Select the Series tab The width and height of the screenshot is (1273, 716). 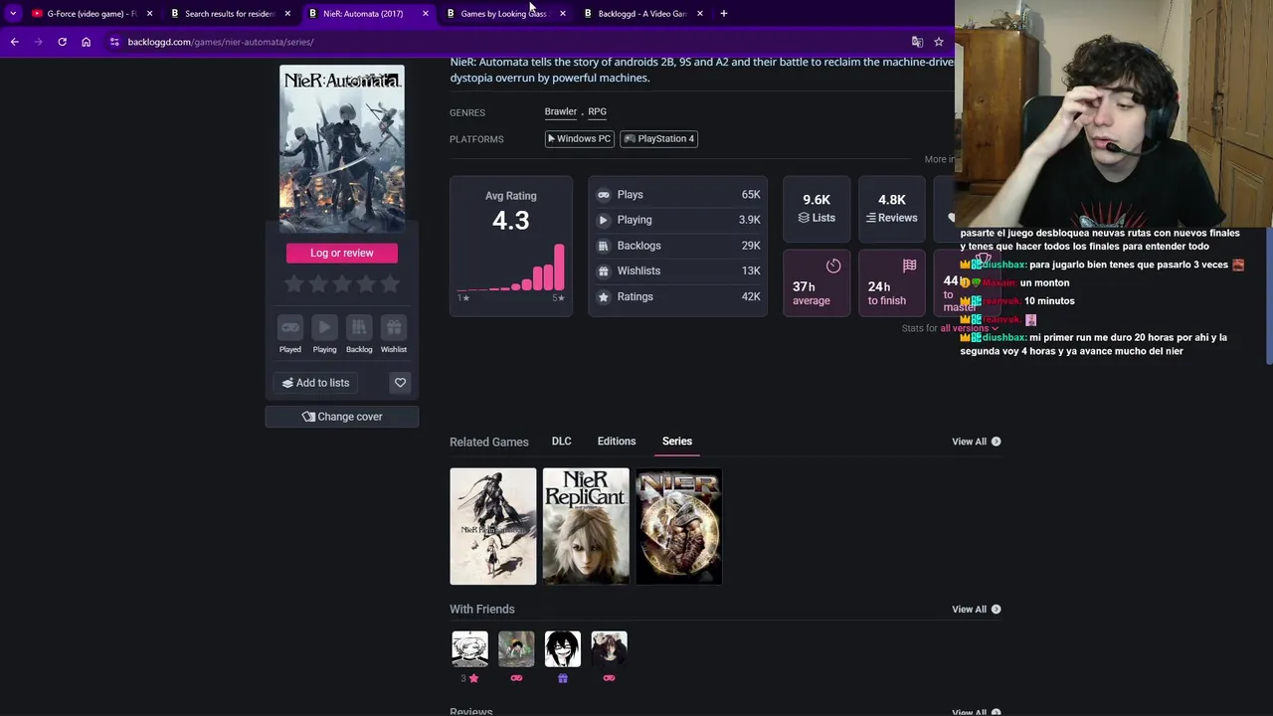coord(677,442)
